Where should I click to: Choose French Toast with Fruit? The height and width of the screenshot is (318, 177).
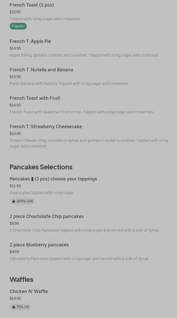(x=35, y=98)
